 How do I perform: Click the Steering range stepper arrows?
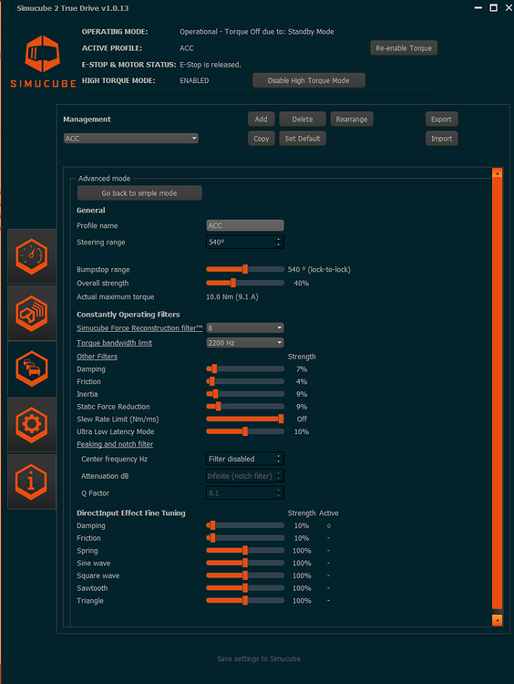[279, 242]
